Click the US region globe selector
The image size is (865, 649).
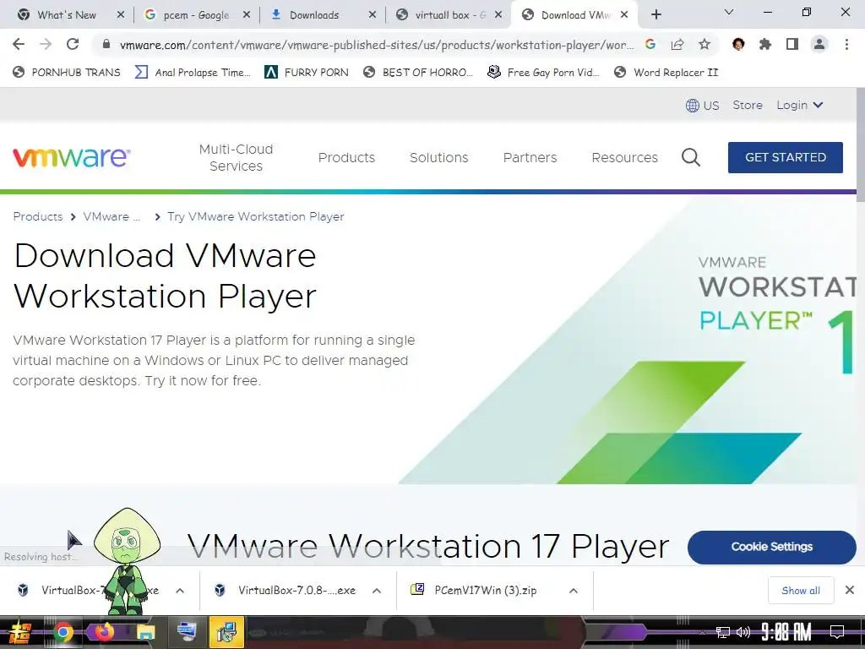pyautogui.click(x=702, y=106)
